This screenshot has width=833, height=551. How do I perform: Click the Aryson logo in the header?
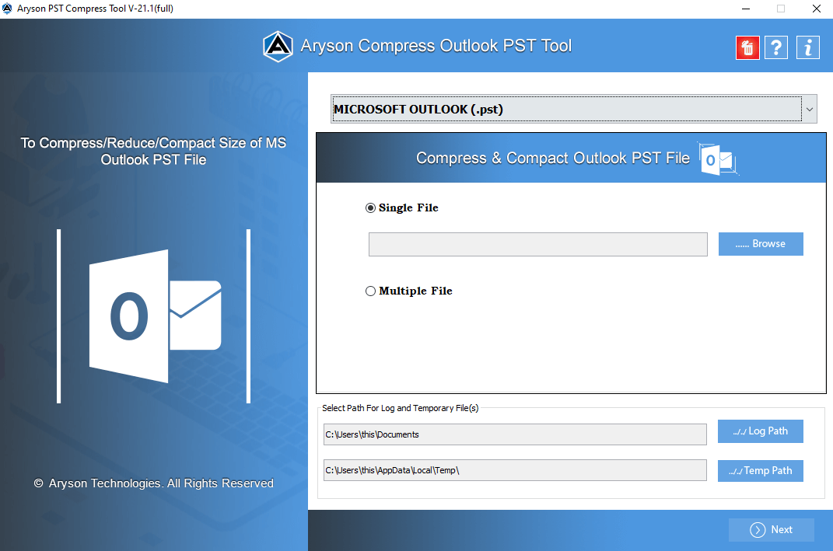pyautogui.click(x=278, y=46)
